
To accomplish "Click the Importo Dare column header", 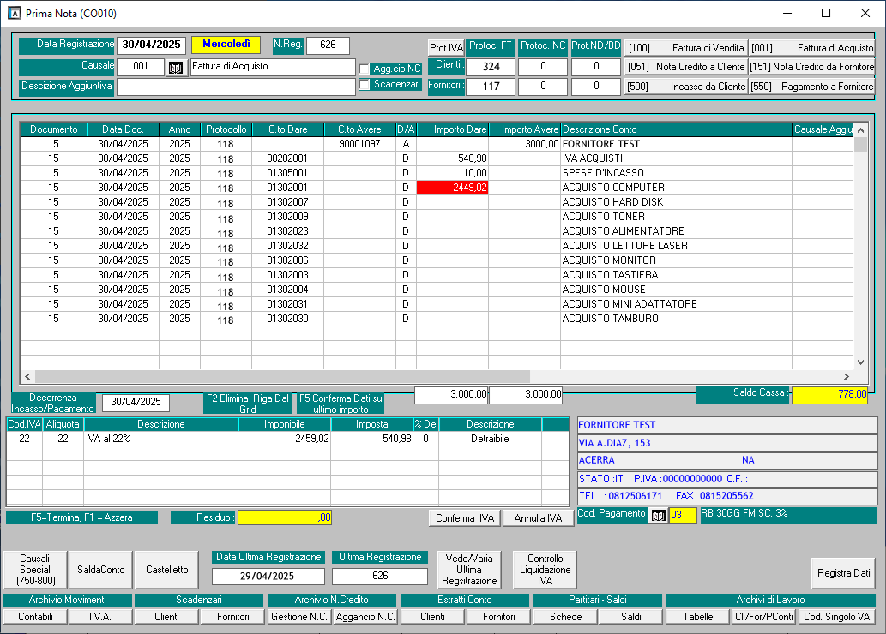I will [x=453, y=130].
